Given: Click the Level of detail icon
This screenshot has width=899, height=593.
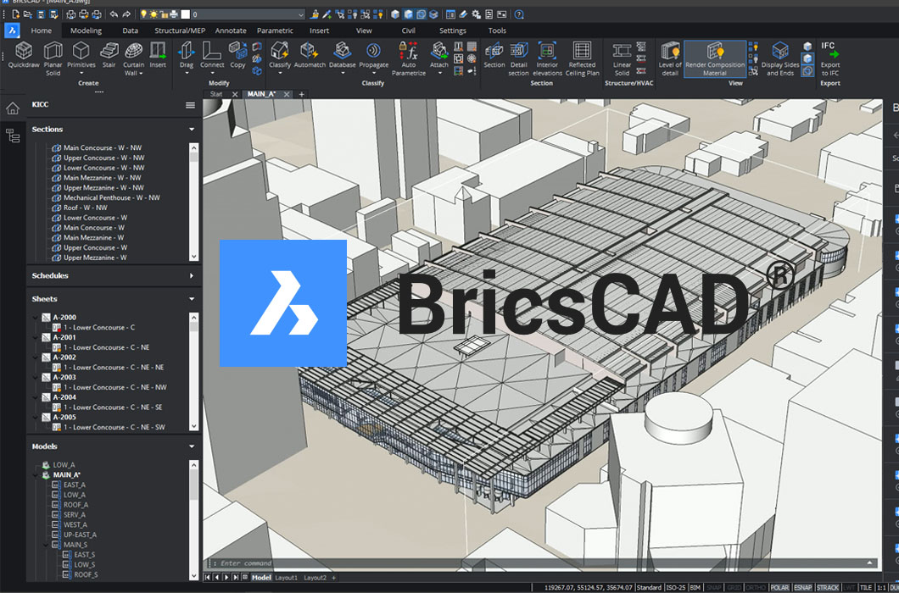Looking at the screenshot, I should point(670,56).
